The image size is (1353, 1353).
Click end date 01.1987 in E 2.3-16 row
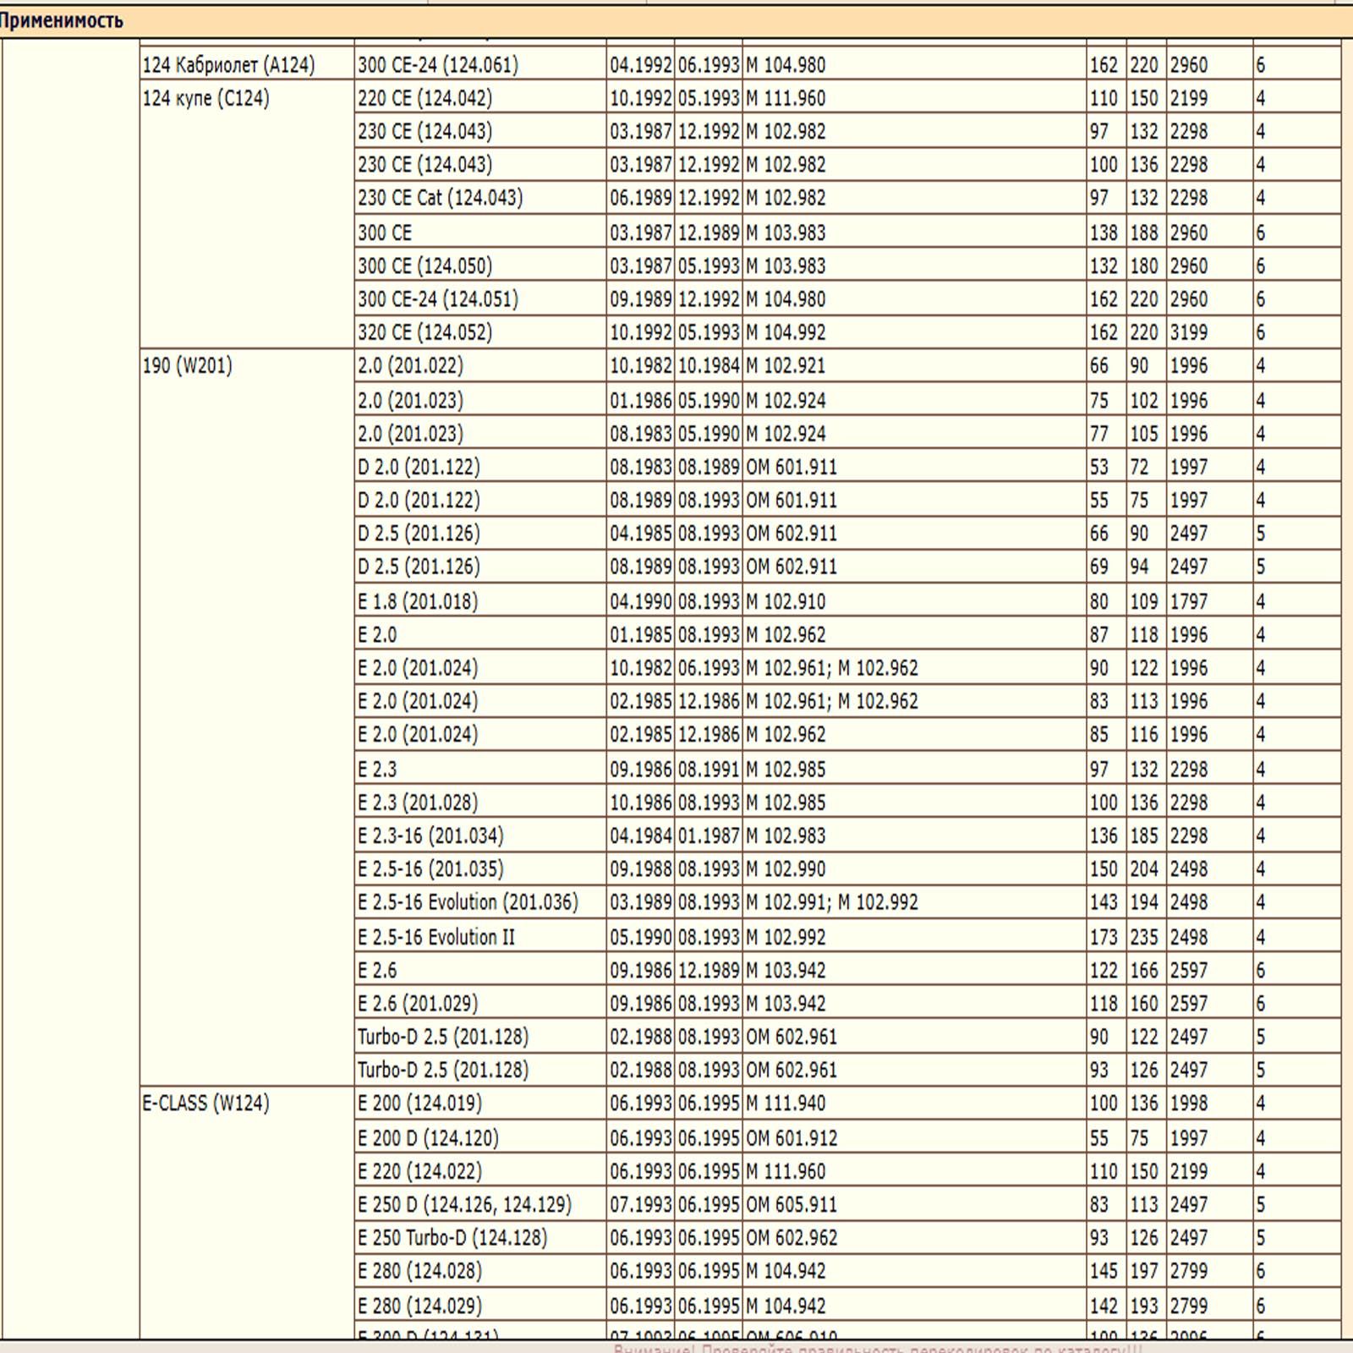(x=709, y=835)
